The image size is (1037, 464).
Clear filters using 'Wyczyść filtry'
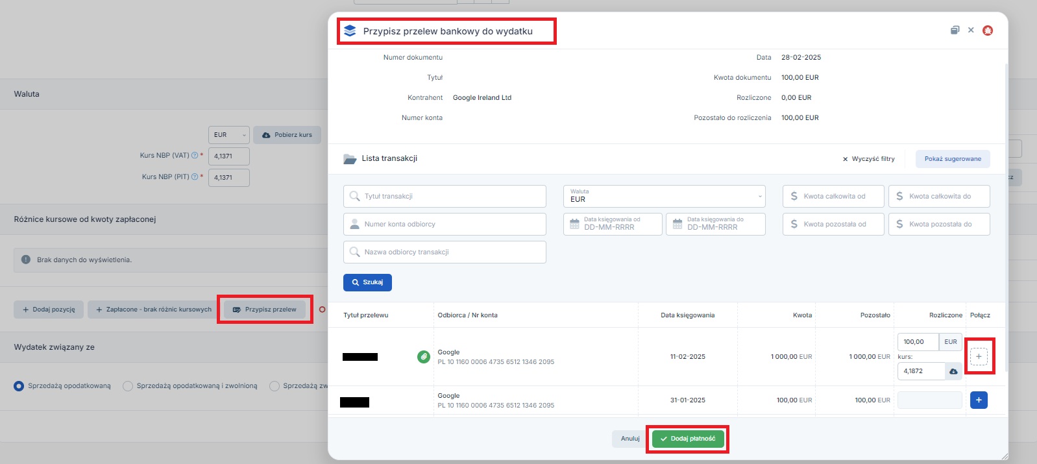pos(868,159)
